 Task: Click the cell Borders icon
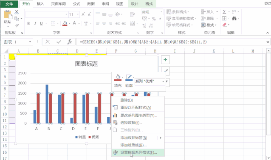click(53, 23)
